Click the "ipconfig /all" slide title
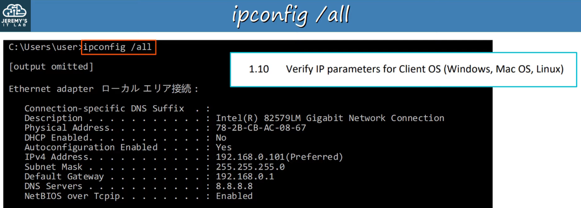 pos(291,15)
